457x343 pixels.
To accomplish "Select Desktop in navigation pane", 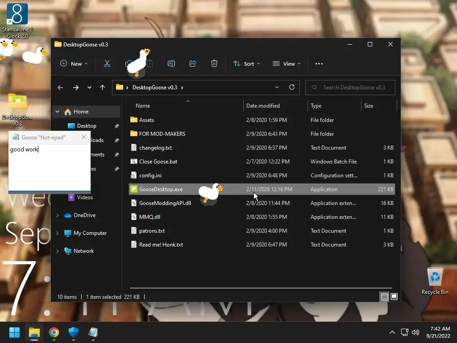I will click(87, 126).
